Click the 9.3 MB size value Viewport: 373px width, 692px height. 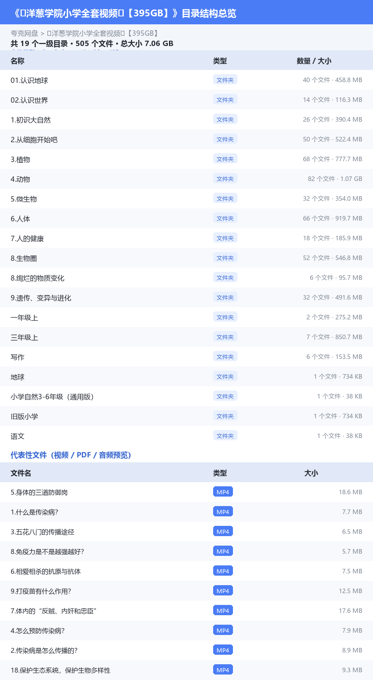coord(352,670)
